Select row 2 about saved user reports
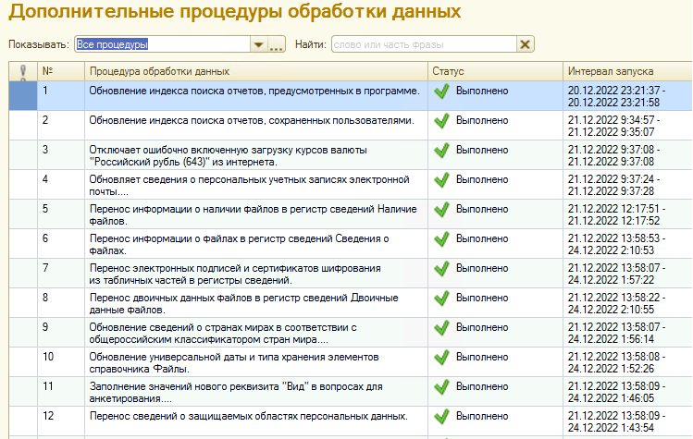693x439 pixels. coord(249,120)
